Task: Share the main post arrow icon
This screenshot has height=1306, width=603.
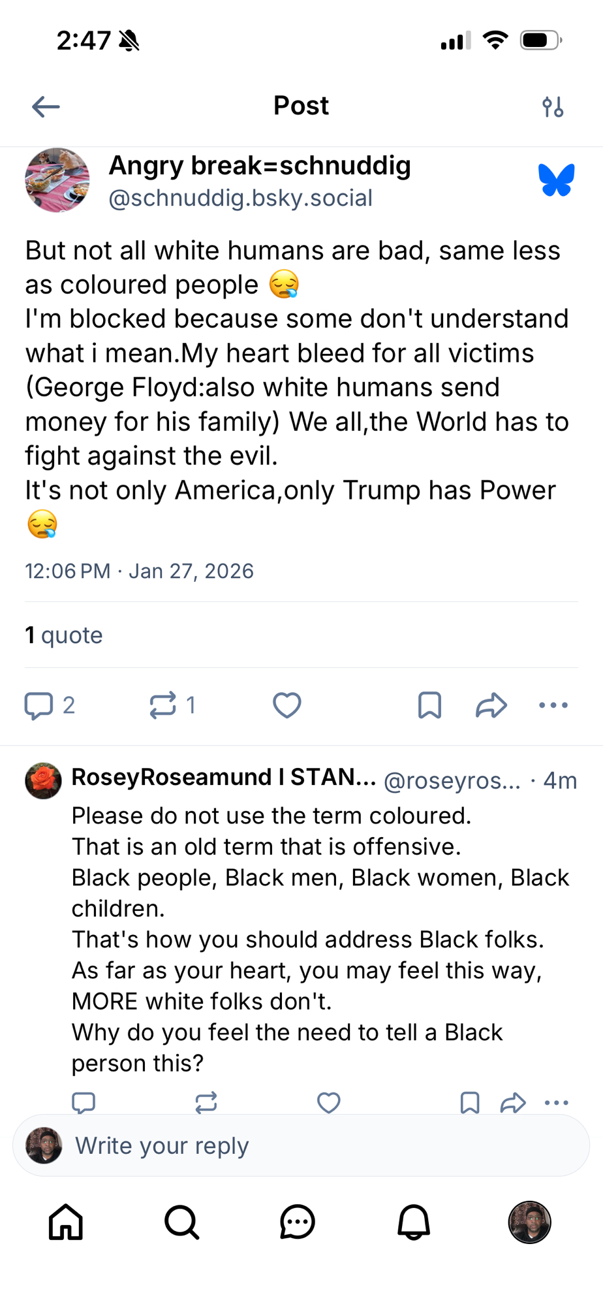Action: [x=491, y=705]
